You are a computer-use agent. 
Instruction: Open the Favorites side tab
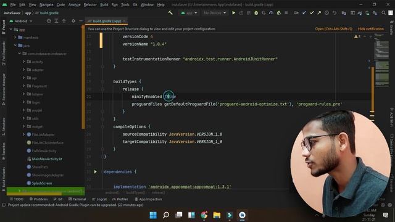point(4,151)
